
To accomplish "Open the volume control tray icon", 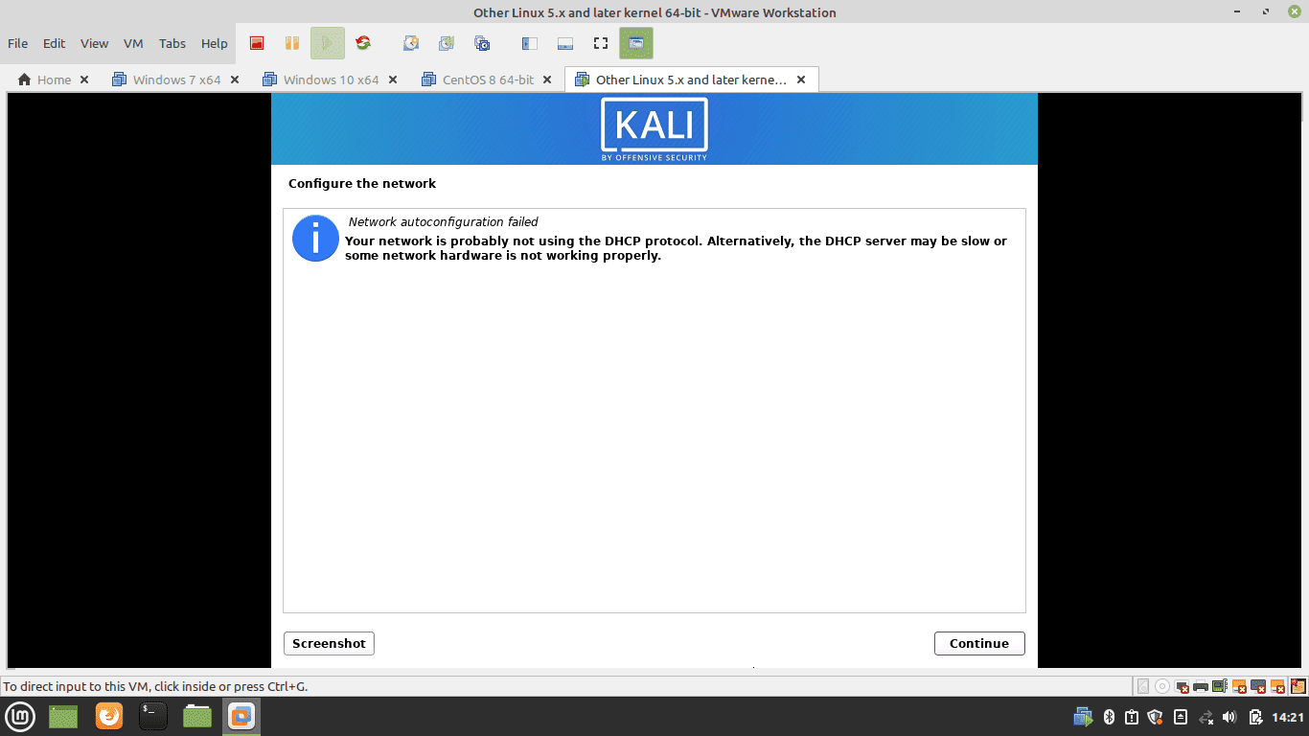I will coord(1229,717).
